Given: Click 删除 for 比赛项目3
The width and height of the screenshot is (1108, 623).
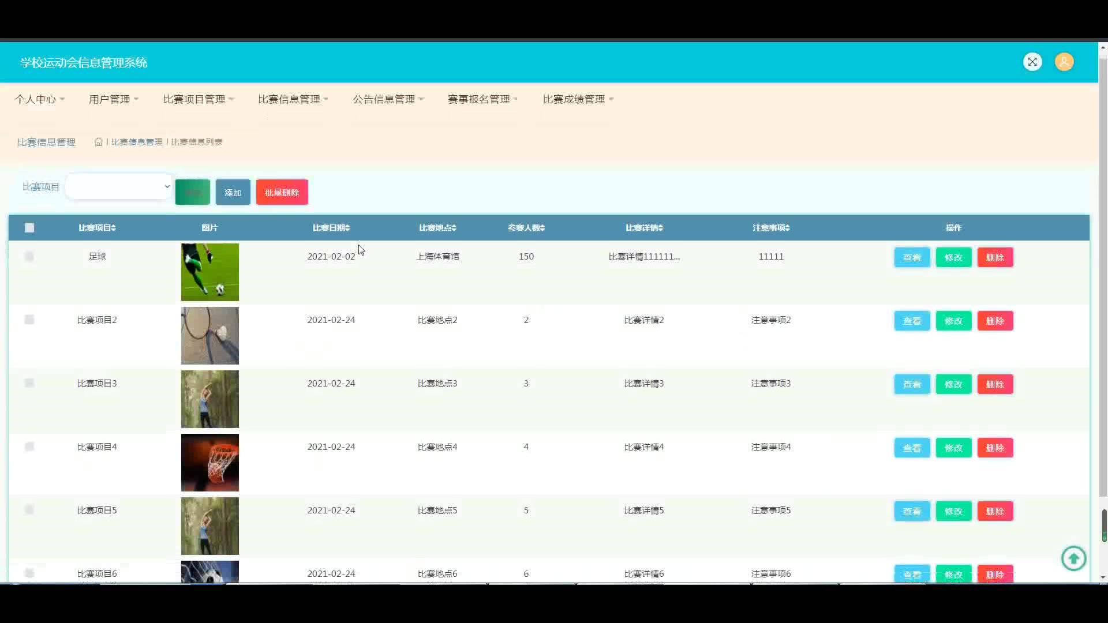Looking at the screenshot, I should 995,384.
